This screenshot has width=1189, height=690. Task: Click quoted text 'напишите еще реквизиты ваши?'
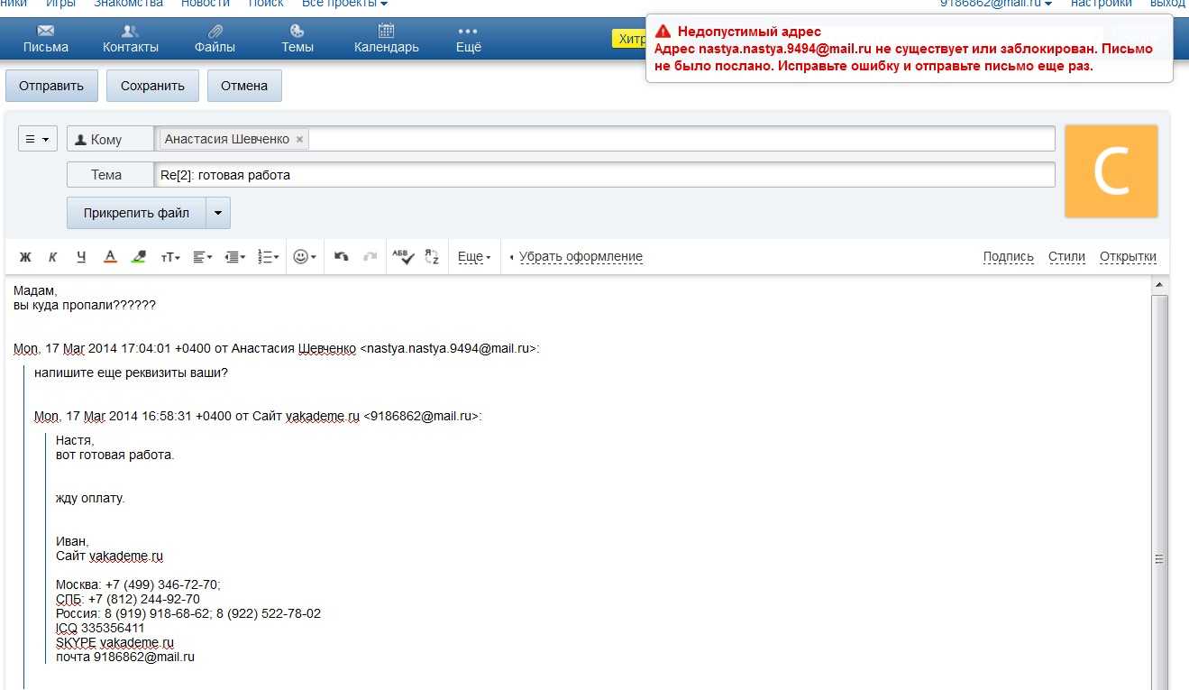(131, 373)
